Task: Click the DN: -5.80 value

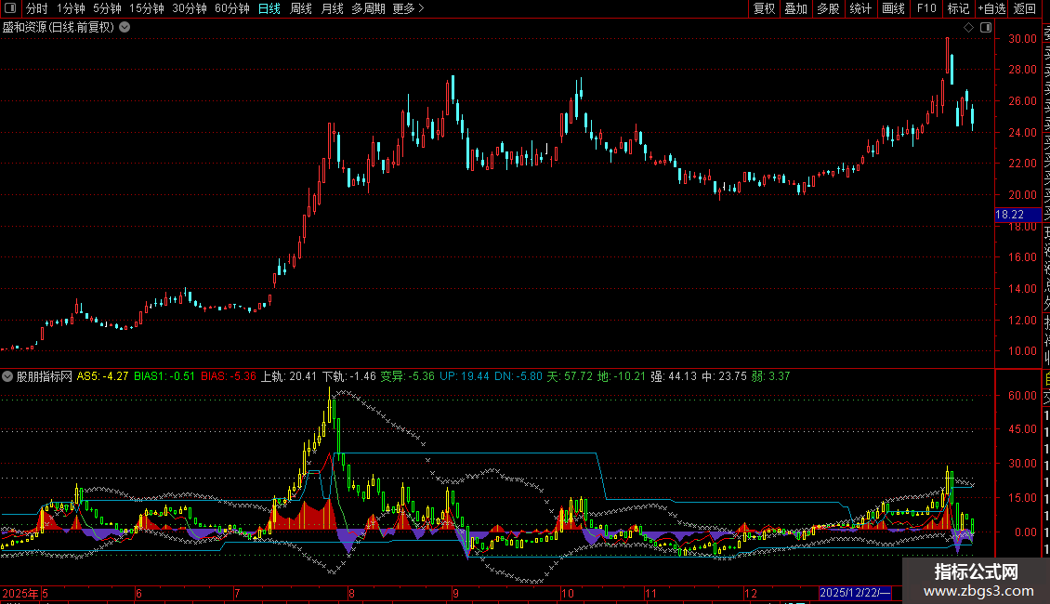Action: point(518,376)
